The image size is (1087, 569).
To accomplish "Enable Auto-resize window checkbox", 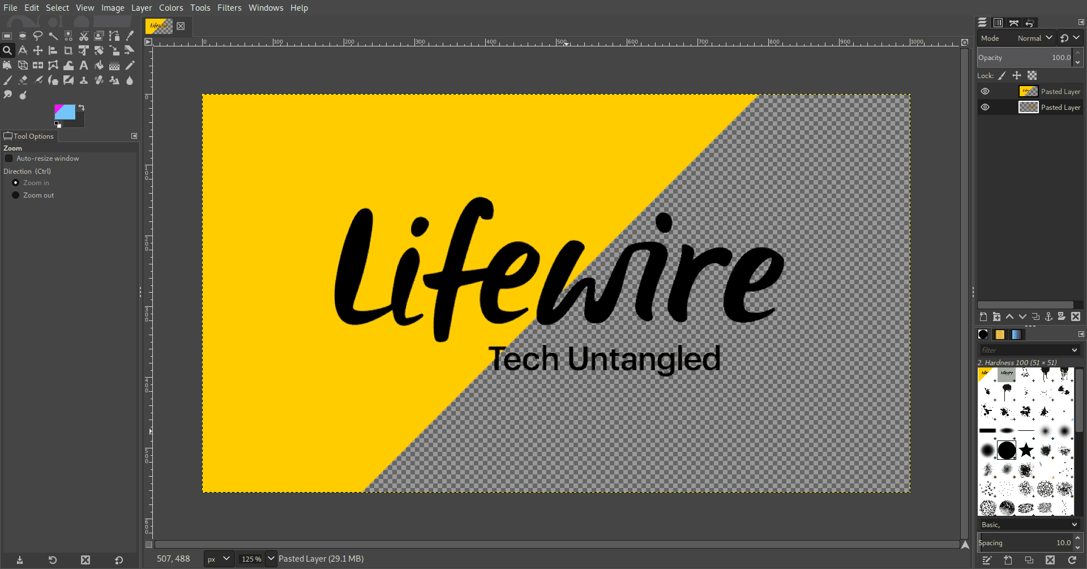I will click(9, 159).
